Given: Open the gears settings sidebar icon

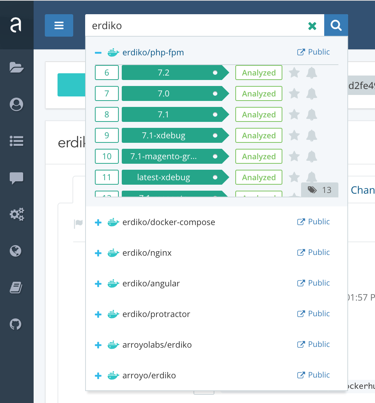Looking at the screenshot, I should point(17,214).
